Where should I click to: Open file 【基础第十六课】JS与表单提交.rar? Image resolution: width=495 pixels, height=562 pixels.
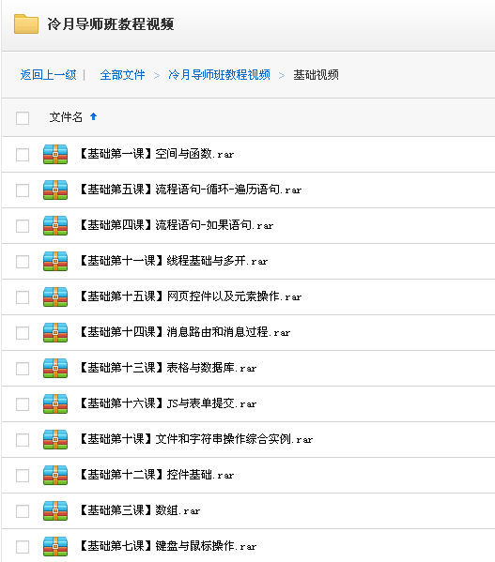tap(167, 403)
